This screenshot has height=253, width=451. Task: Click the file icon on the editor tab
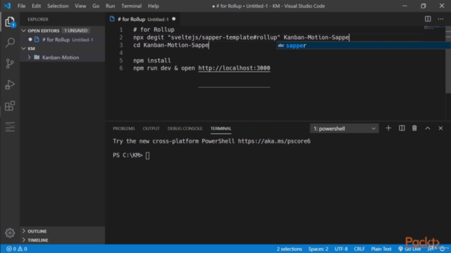click(x=112, y=19)
